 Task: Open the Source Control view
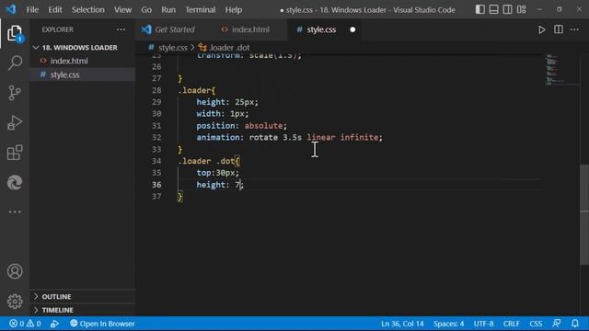coord(15,93)
